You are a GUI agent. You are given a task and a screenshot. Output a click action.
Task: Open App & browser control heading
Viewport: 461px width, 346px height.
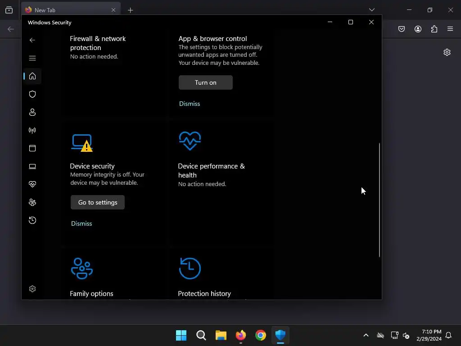(212, 39)
